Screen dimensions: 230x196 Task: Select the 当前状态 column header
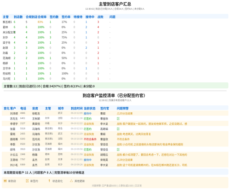click(x=90, y=108)
